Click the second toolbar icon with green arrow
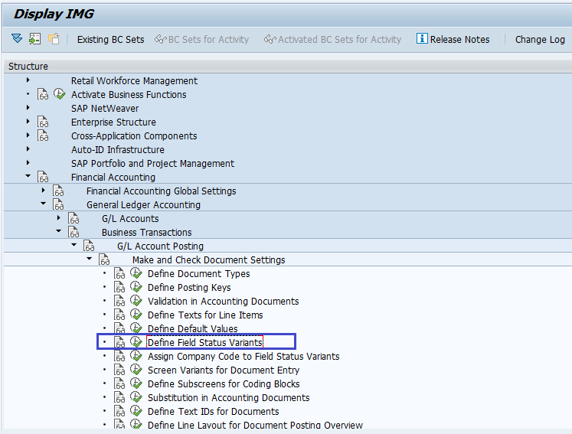 click(x=35, y=39)
